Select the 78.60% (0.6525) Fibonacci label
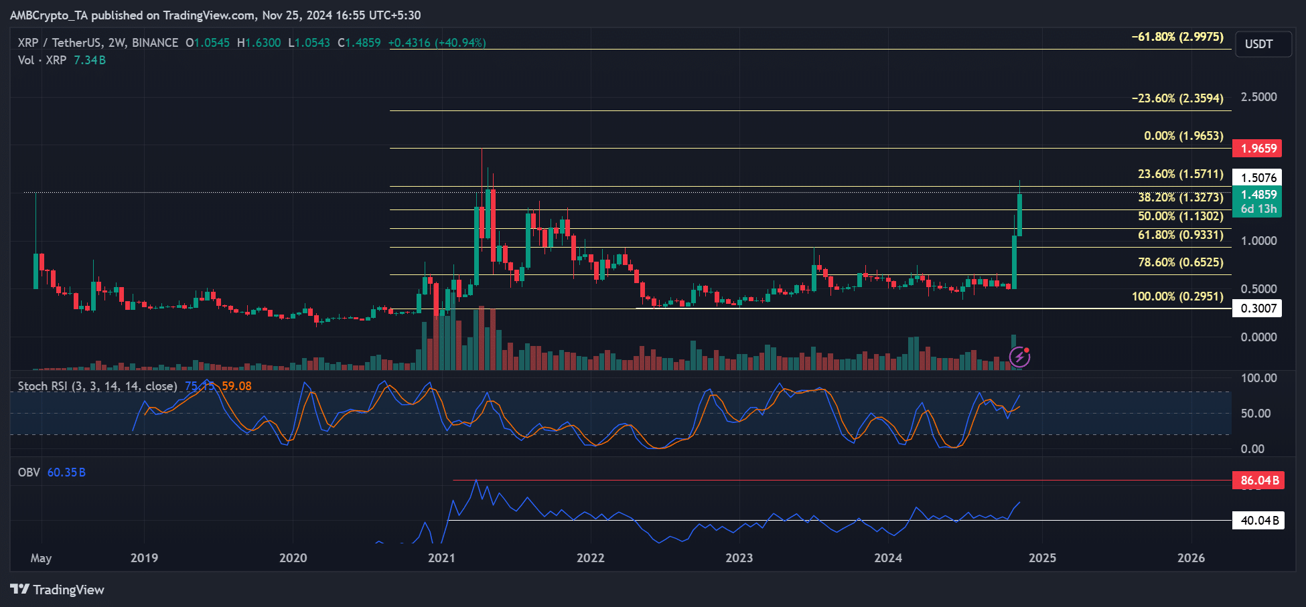This screenshot has height=607, width=1306. click(x=1181, y=262)
